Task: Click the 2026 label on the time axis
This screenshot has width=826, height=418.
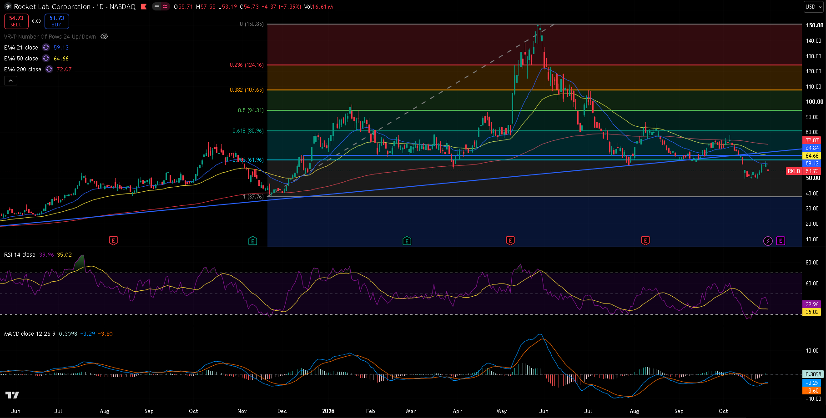Action: tap(328, 411)
